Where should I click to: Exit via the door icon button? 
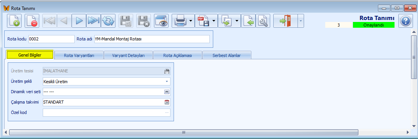(x=286, y=21)
